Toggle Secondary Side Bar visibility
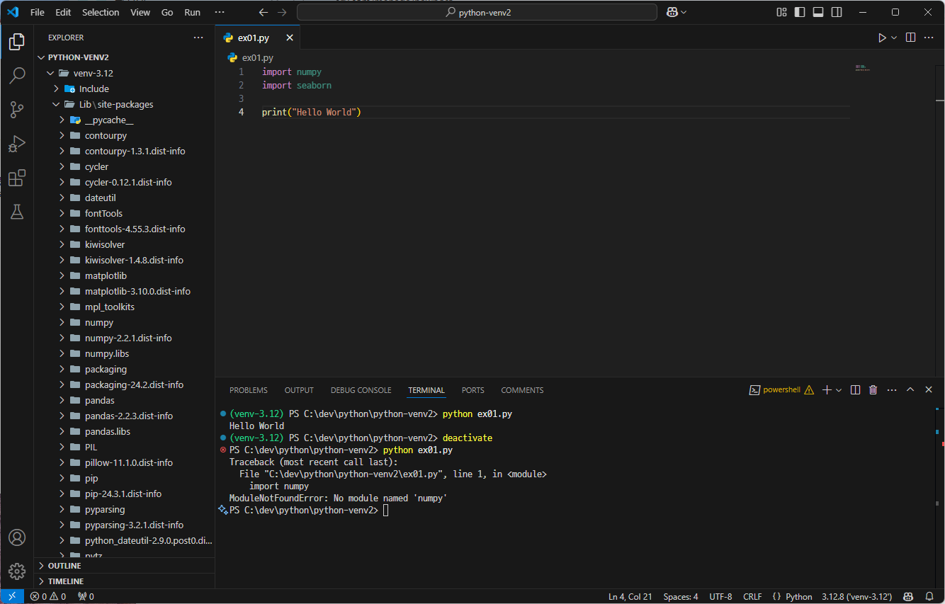 point(837,12)
